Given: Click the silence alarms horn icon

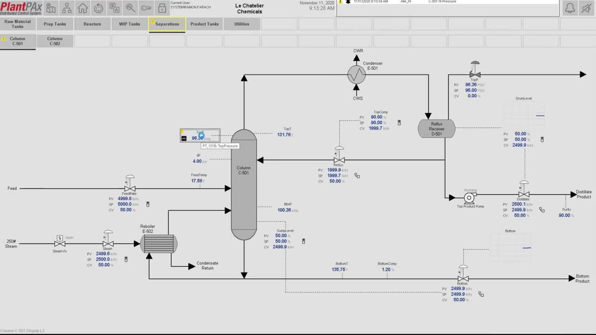Looking at the screenshot, I should click(586, 8).
